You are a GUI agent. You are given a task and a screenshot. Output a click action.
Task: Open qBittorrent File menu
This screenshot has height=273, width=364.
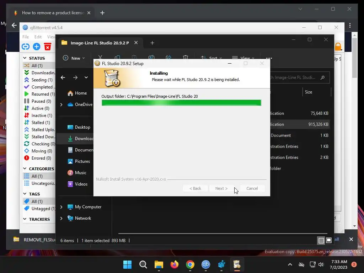point(26,37)
